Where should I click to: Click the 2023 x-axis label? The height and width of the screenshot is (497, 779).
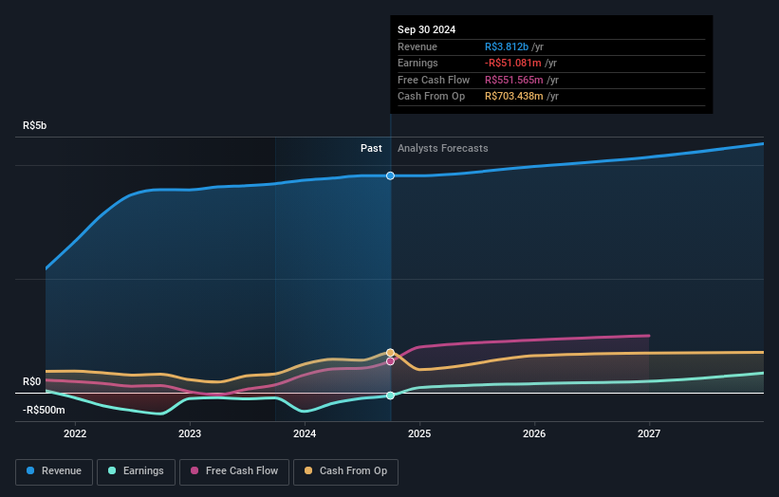click(x=190, y=434)
